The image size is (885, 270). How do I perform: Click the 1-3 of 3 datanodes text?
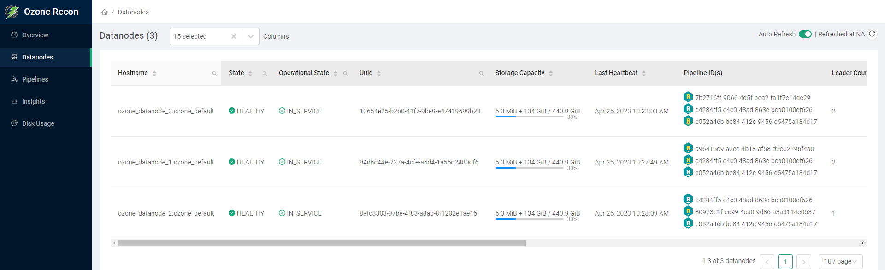point(729,261)
